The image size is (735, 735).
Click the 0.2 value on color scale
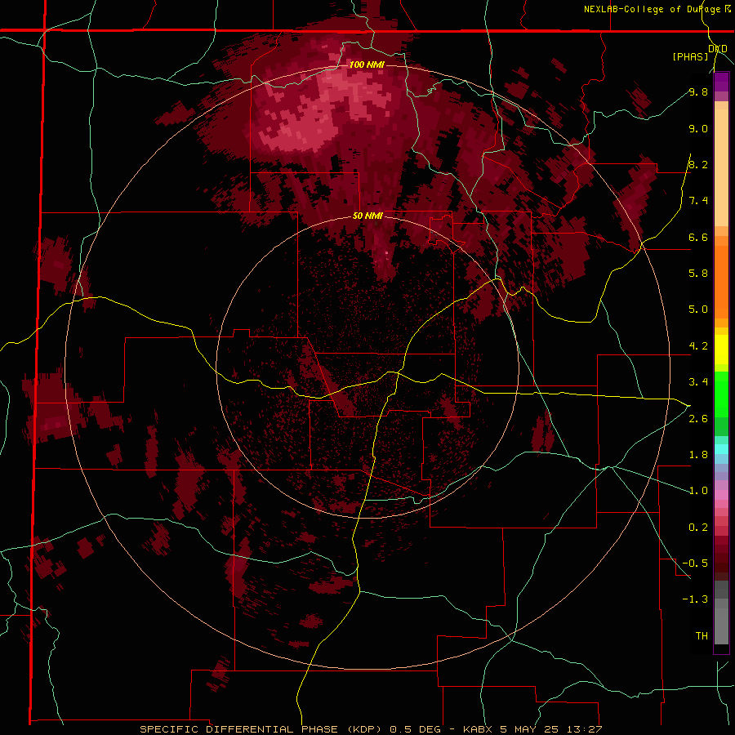(698, 528)
